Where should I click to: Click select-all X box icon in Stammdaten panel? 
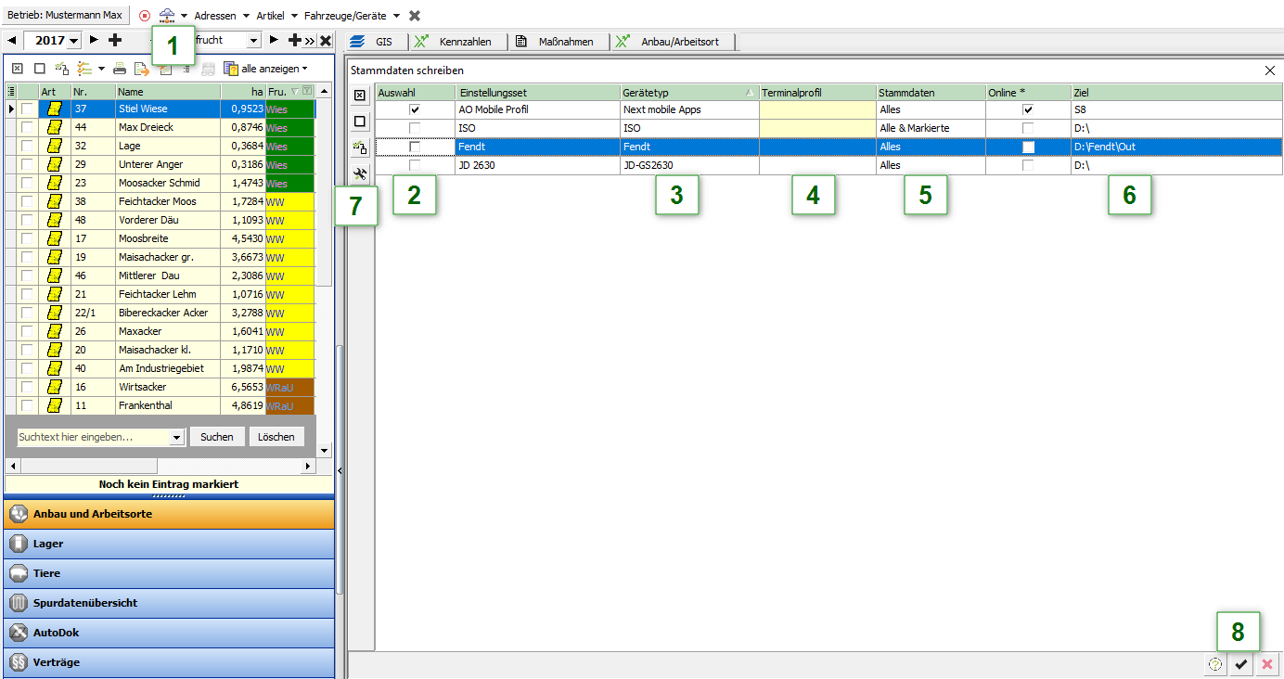pos(361,96)
